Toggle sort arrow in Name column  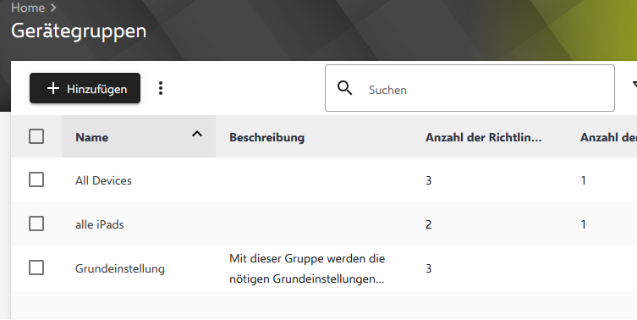(197, 135)
